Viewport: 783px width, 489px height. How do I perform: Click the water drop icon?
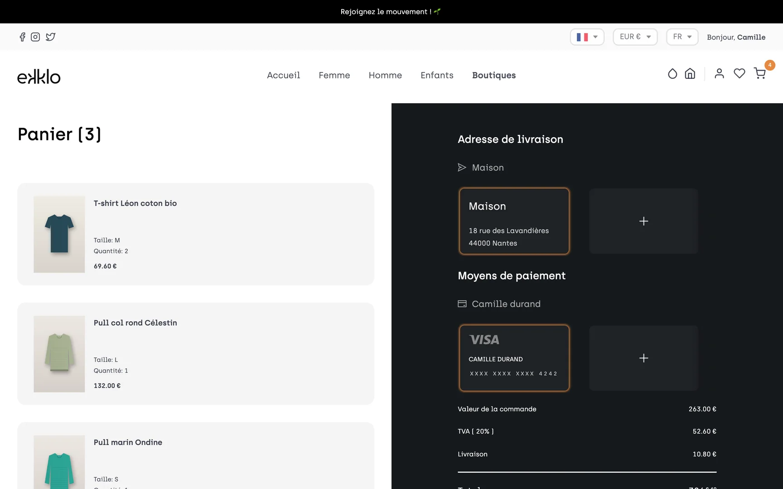coord(672,74)
